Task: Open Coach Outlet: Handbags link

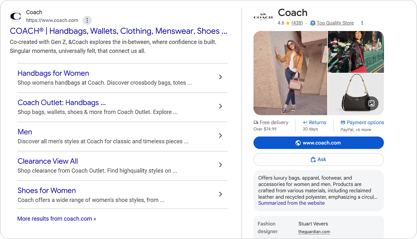Action: click(62, 102)
